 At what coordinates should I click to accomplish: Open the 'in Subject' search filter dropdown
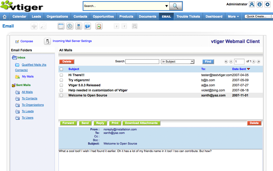coord(178,61)
